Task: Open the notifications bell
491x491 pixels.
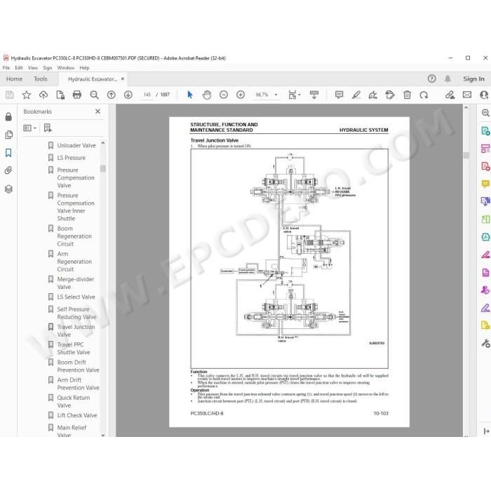Action: tap(448, 79)
